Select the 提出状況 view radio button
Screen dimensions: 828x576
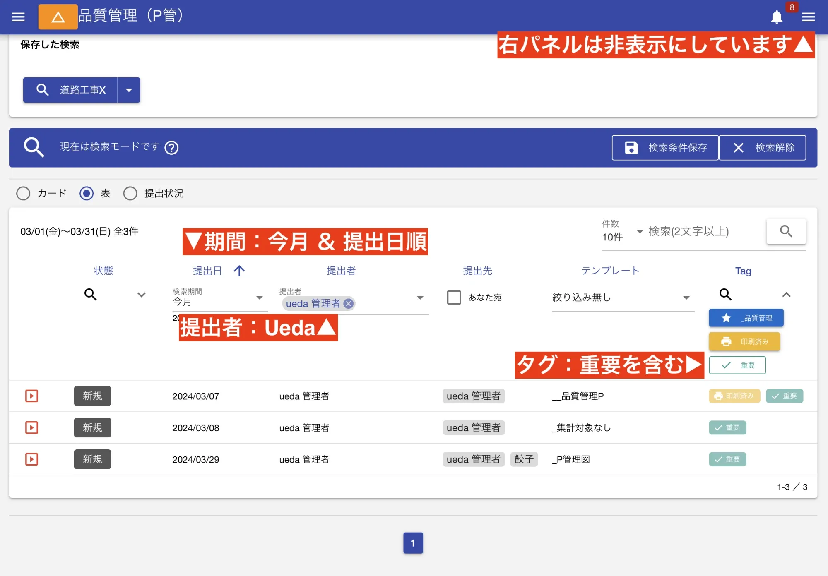coord(130,193)
